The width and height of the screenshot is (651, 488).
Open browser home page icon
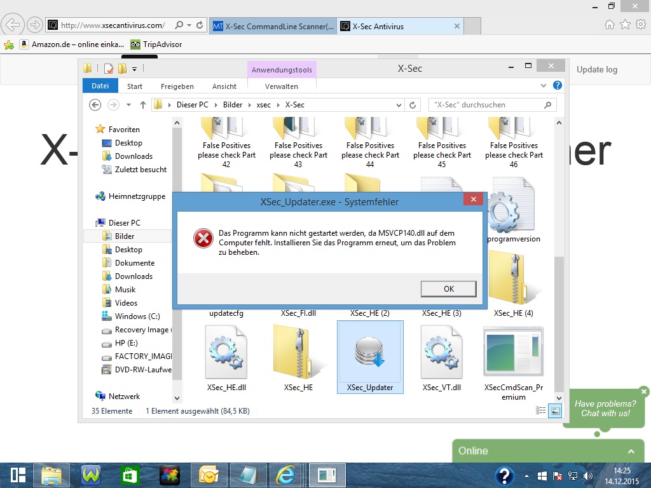pyautogui.click(x=609, y=25)
